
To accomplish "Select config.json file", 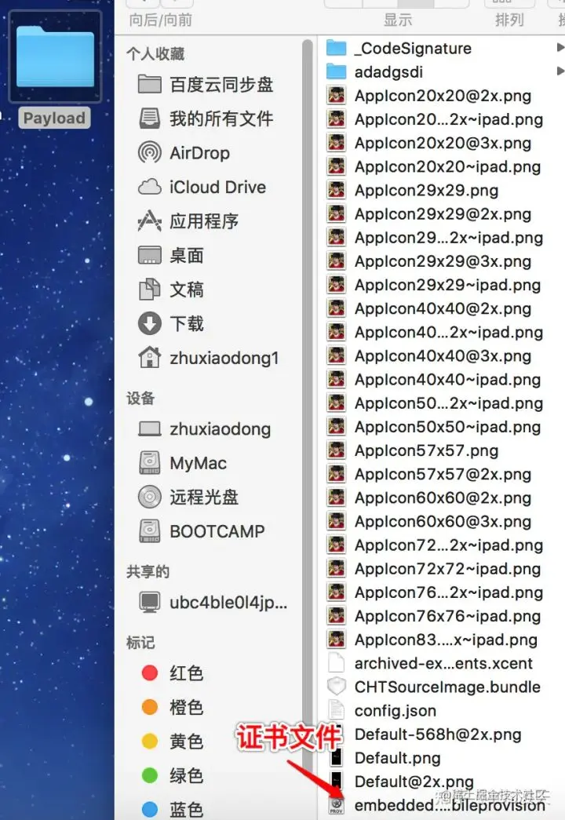I will [381, 710].
